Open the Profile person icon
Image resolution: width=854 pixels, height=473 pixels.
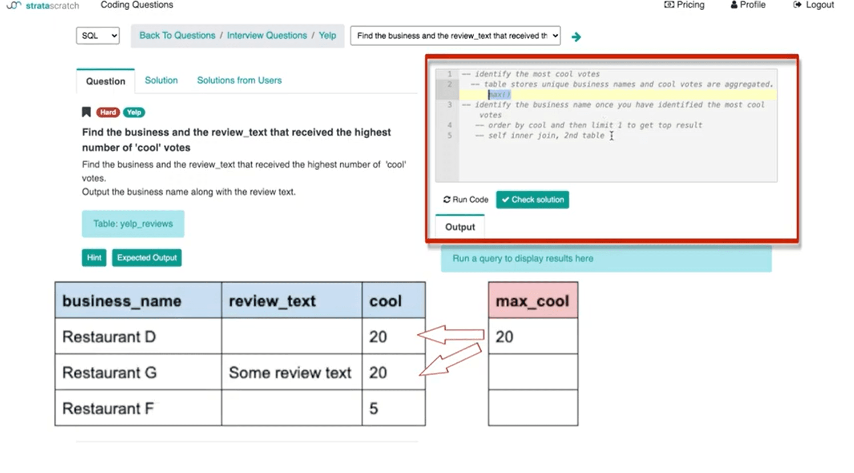pyautogui.click(x=733, y=5)
